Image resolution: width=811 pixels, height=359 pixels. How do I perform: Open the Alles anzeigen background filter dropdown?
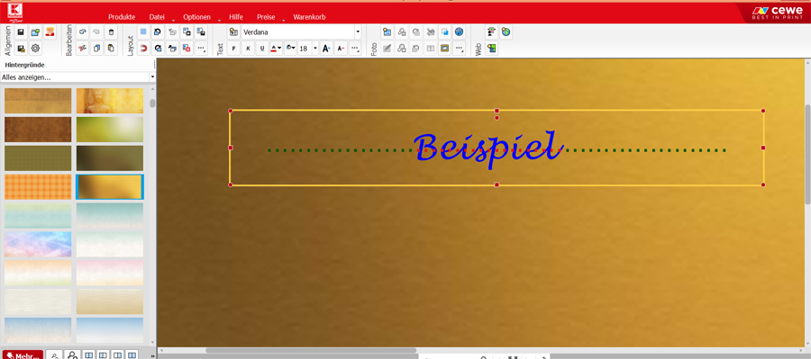[77, 77]
